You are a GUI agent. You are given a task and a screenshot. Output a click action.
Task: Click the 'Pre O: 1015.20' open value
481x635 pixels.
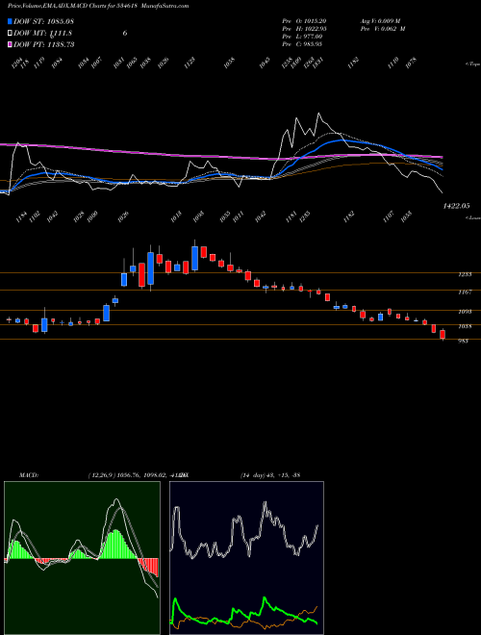(x=304, y=20)
